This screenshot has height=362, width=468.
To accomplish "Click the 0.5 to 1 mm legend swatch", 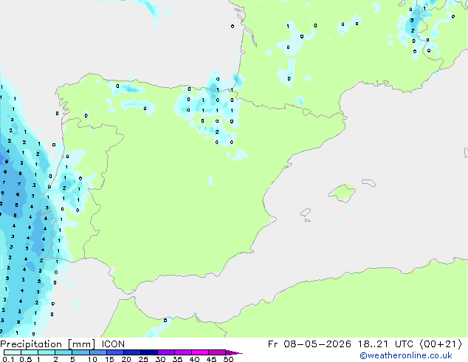I will (x=30, y=352).
